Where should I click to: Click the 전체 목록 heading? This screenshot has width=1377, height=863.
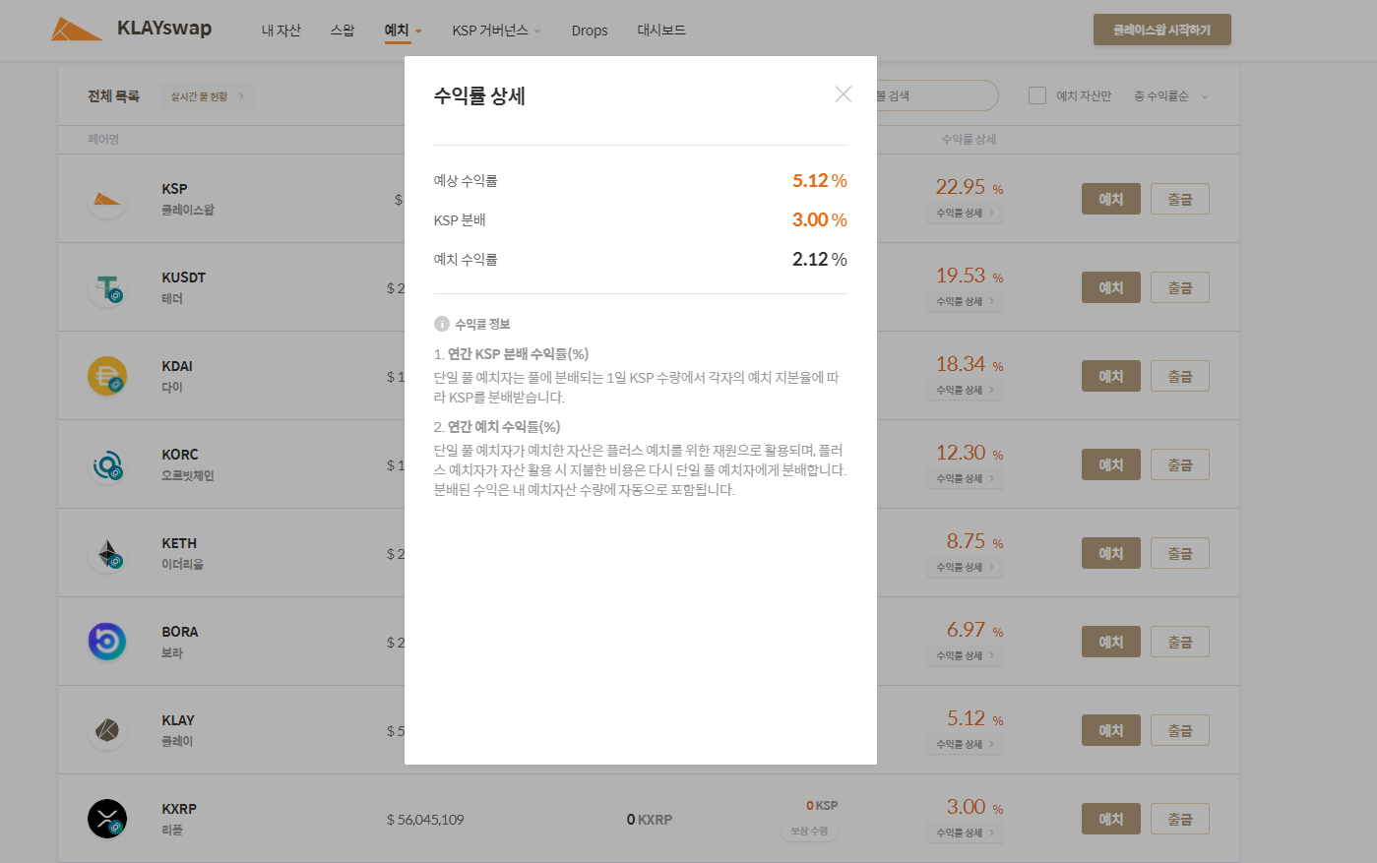coord(113,96)
